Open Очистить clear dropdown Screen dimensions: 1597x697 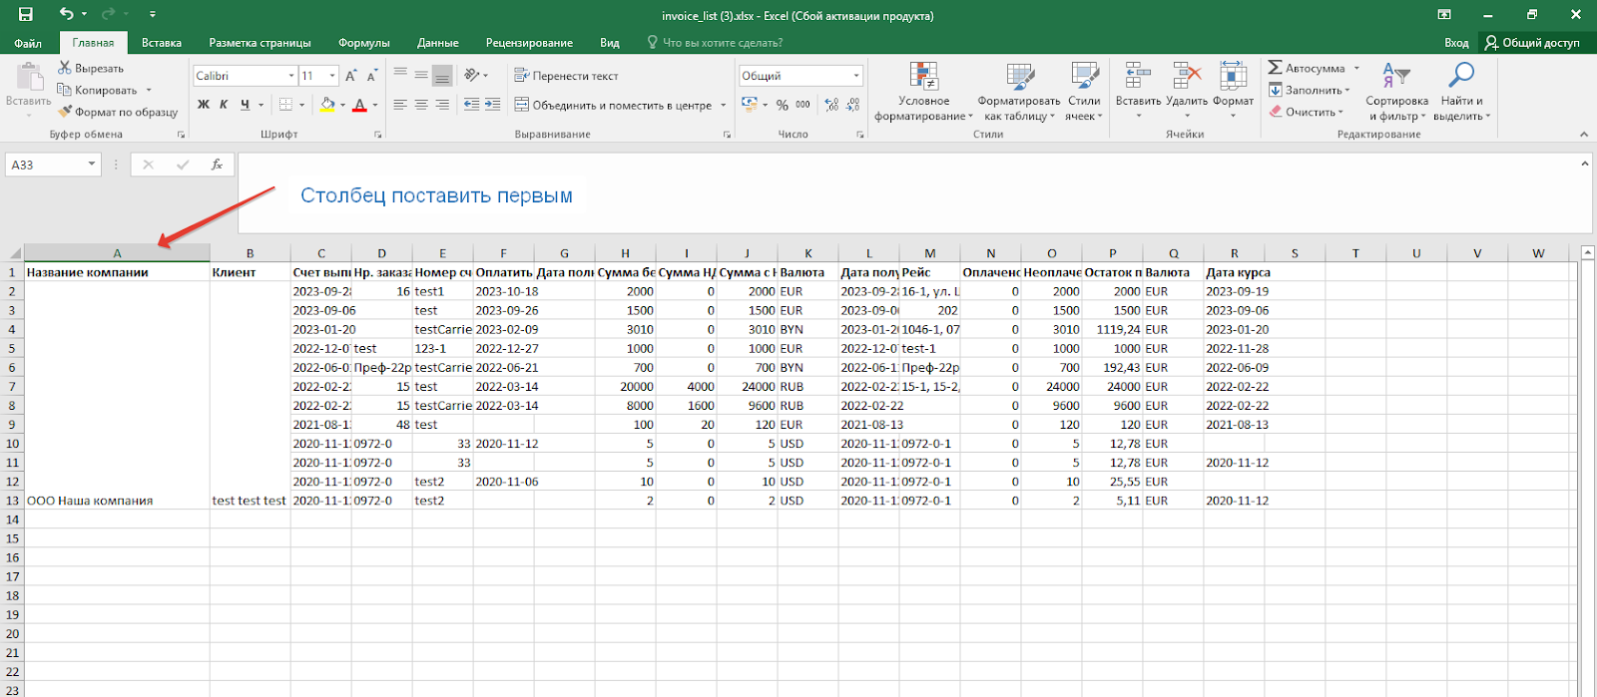pos(1307,112)
